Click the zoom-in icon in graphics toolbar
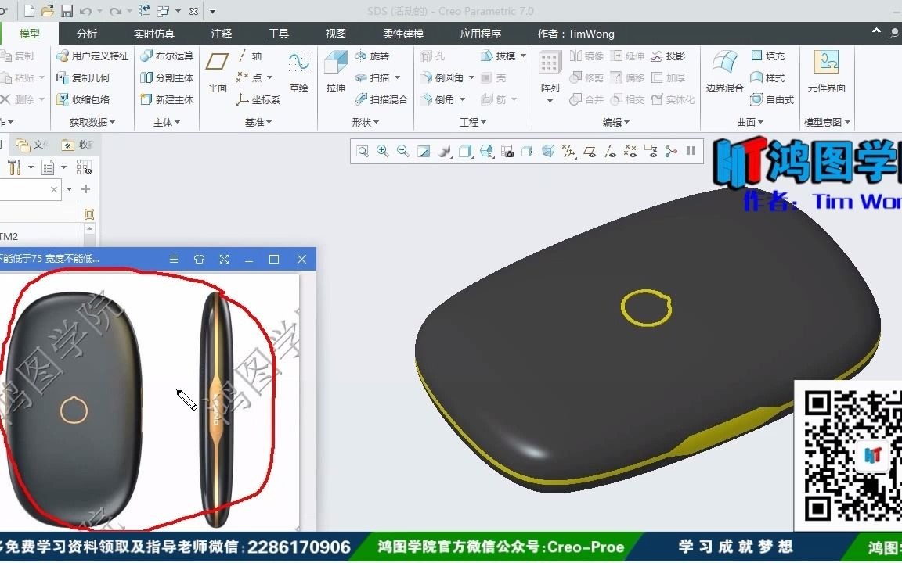Screen dimensions: 902x563 [x=383, y=152]
